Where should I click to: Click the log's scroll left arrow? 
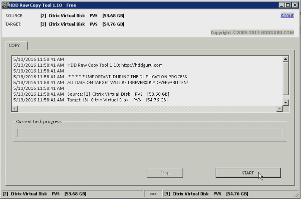point(15,109)
